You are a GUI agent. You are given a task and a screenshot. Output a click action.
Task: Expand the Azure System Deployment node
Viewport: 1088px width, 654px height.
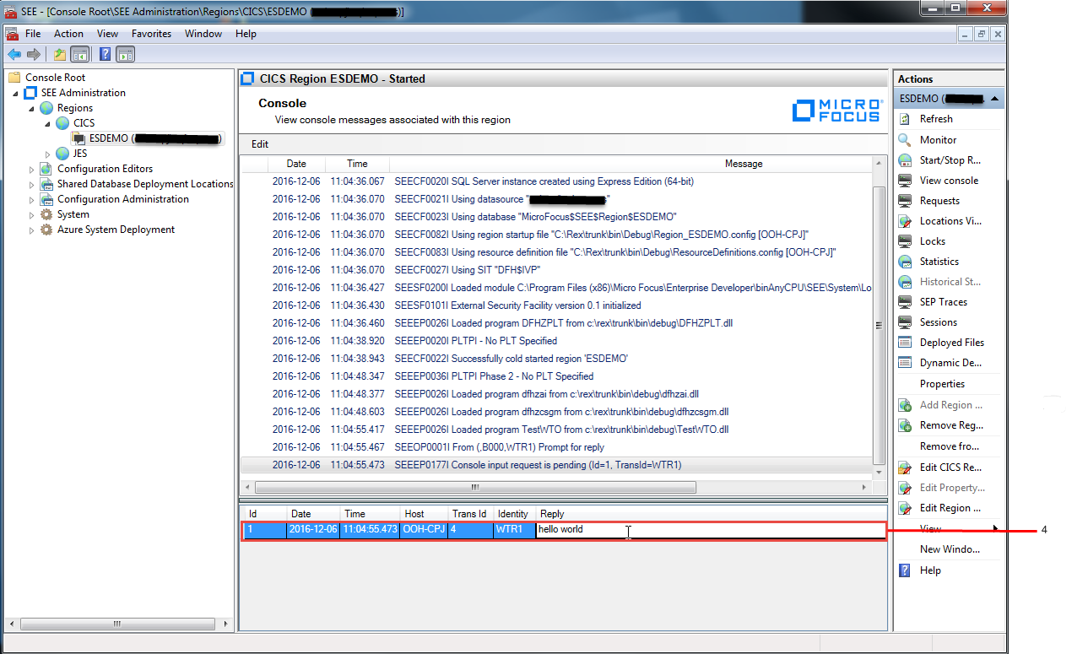[32, 230]
